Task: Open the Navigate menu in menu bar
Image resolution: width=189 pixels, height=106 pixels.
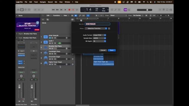Action: 43,2
